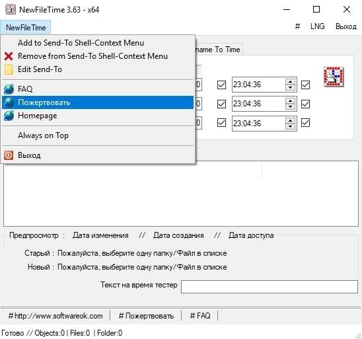The height and width of the screenshot is (339, 362).
Task: Open the NewFileTime menu in menu bar
Action: point(26,28)
